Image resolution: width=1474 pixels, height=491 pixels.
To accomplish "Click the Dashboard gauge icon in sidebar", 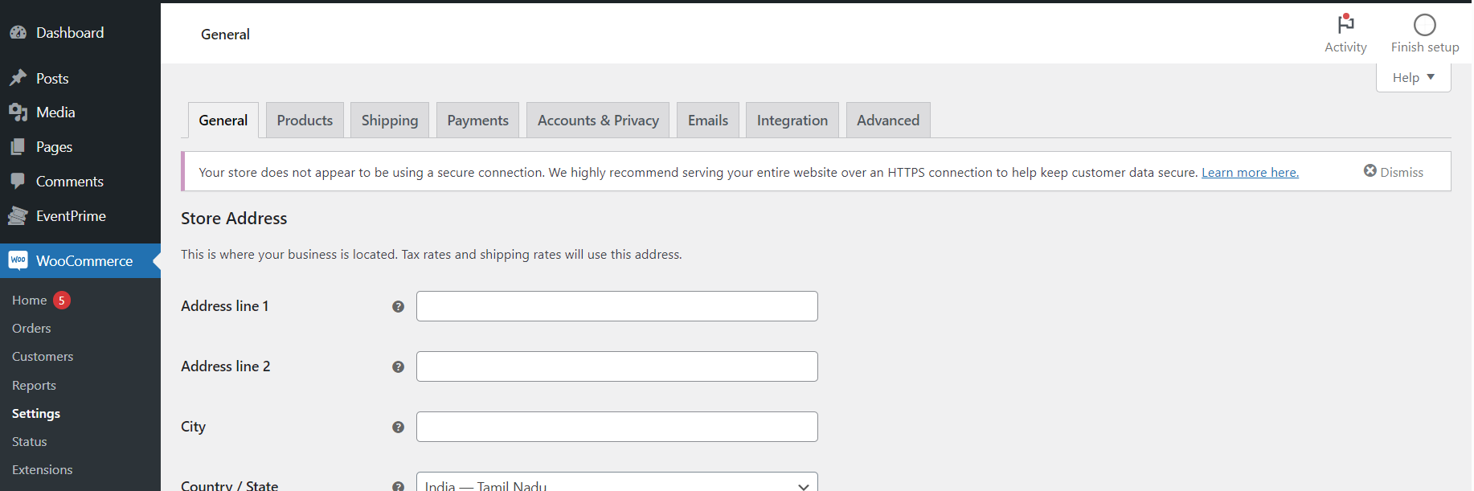I will [x=18, y=33].
